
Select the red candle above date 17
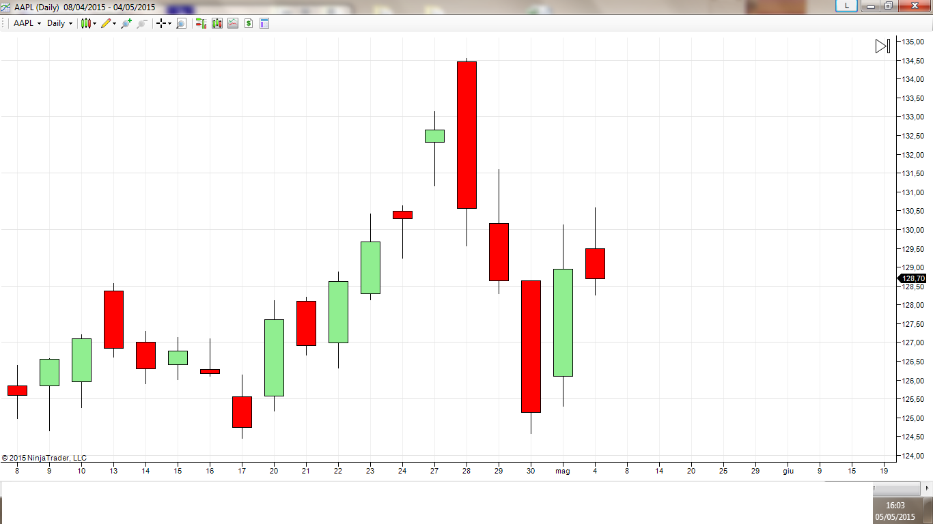pyautogui.click(x=242, y=412)
